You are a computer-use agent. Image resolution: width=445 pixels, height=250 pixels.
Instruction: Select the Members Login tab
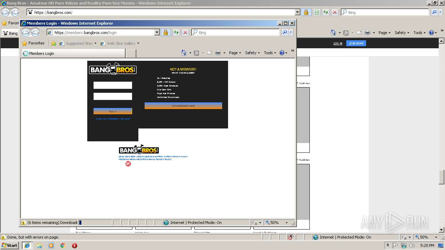click(x=73, y=53)
